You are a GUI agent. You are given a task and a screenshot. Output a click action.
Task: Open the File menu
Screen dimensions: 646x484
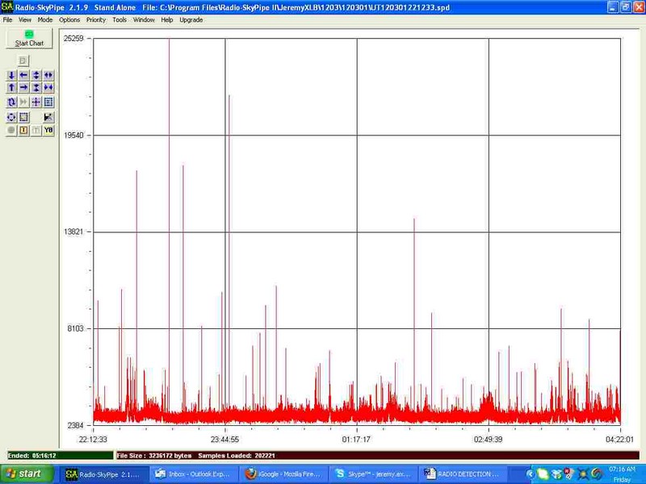pos(7,19)
